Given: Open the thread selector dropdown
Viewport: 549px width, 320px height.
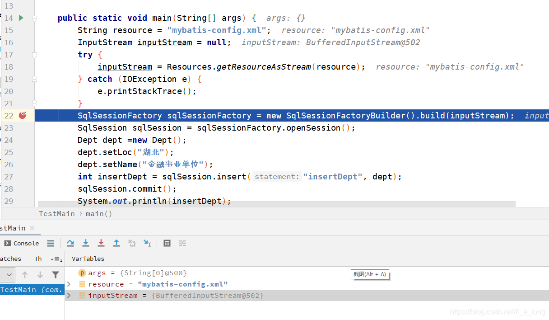Looking at the screenshot, I should tap(8, 274).
